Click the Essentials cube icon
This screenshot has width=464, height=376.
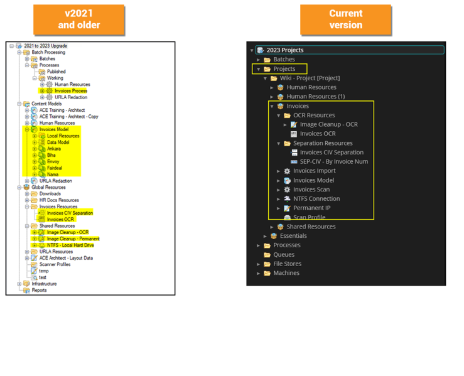(274, 236)
